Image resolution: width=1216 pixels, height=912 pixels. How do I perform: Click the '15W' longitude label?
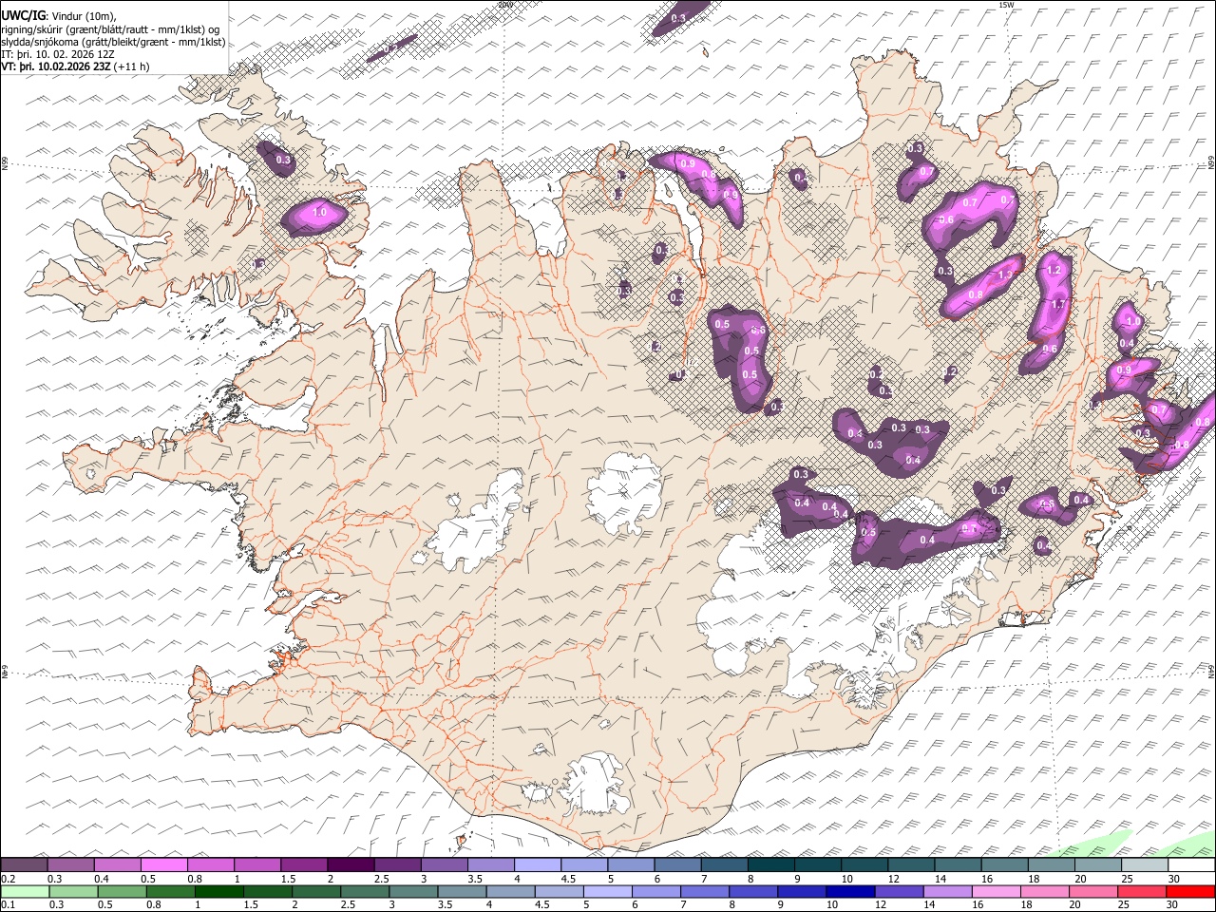1007,5
